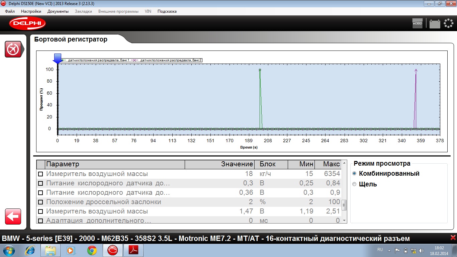This screenshot has height=257, width=457.
Task: Click the parameter list scrollbar thumb
Action: tap(344, 205)
